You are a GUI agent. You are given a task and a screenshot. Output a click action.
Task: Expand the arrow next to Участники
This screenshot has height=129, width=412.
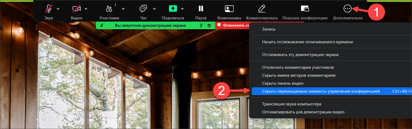pyautogui.click(x=123, y=9)
